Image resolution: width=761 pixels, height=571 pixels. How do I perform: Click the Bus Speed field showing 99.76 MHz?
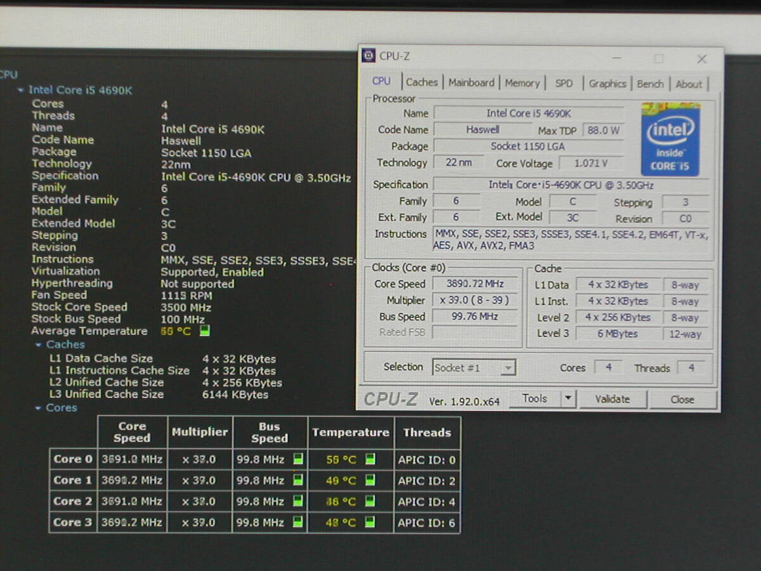(x=474, y=317)
